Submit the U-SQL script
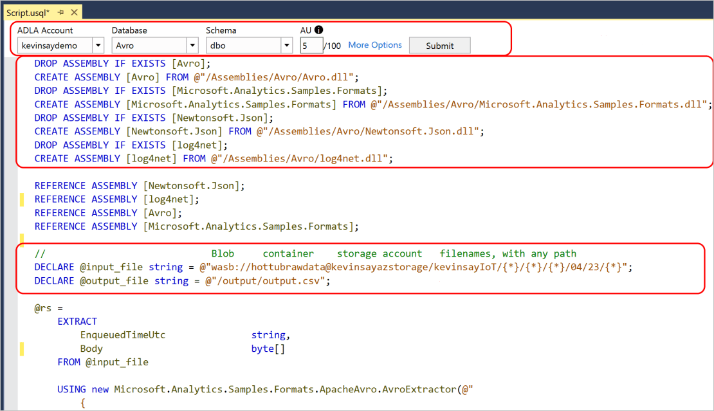This screenshot has height=411, width=714. pyautogui.click(x=439, y=44)
